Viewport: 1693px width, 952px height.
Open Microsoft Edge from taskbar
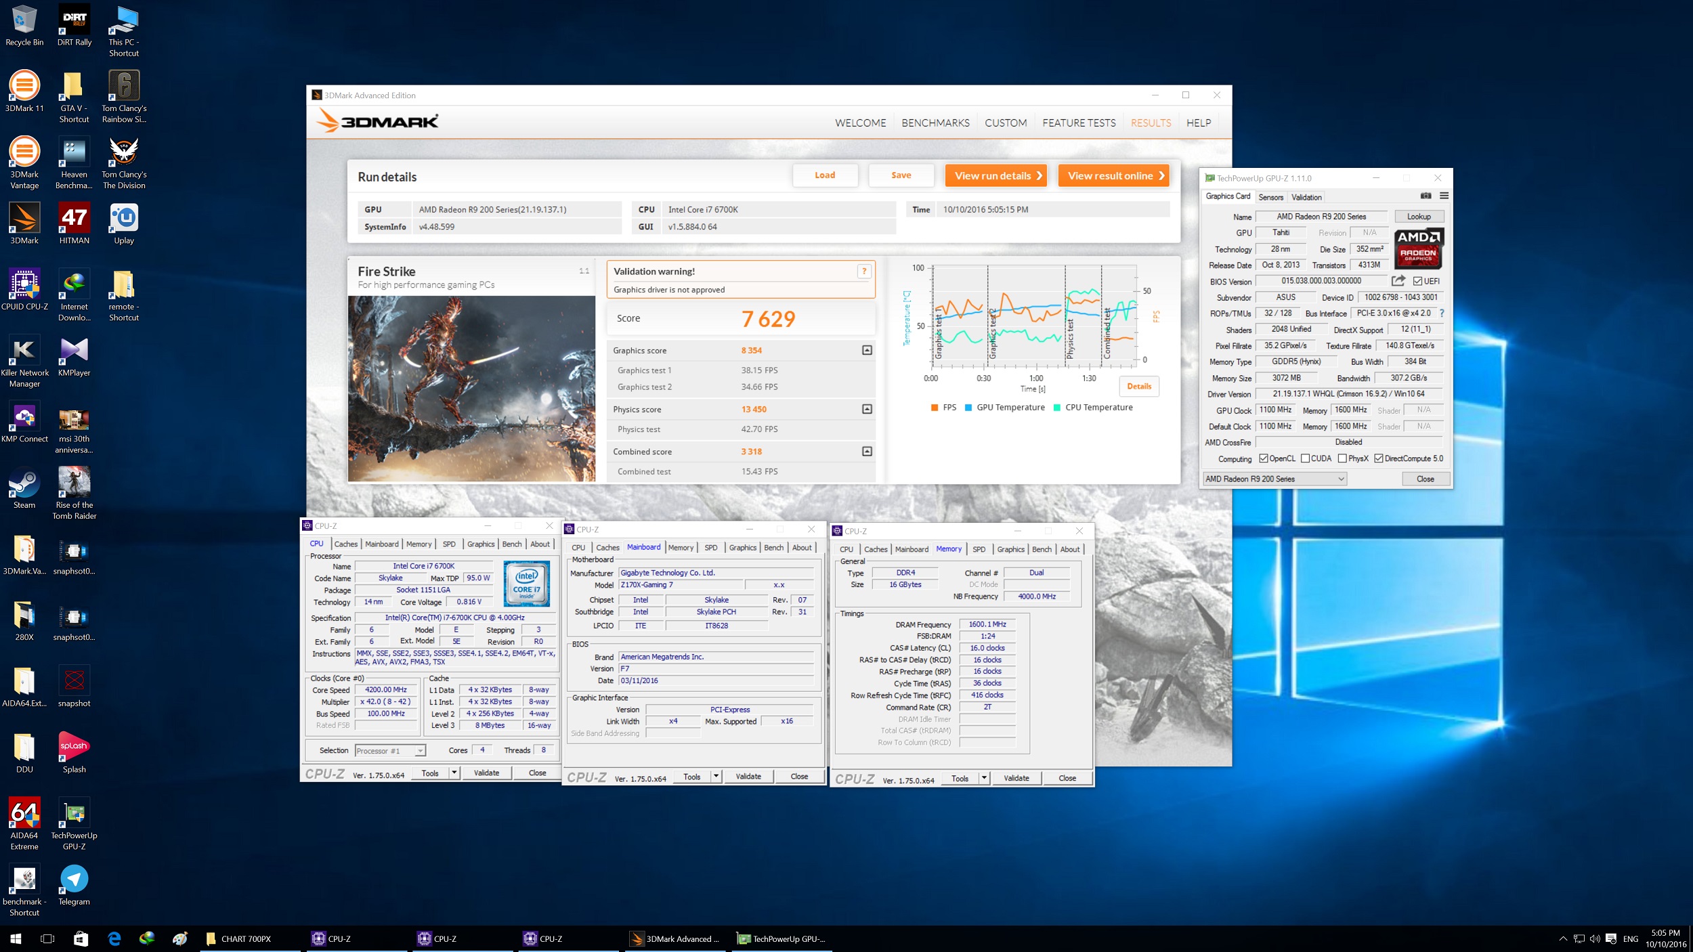tap(114, 938)
